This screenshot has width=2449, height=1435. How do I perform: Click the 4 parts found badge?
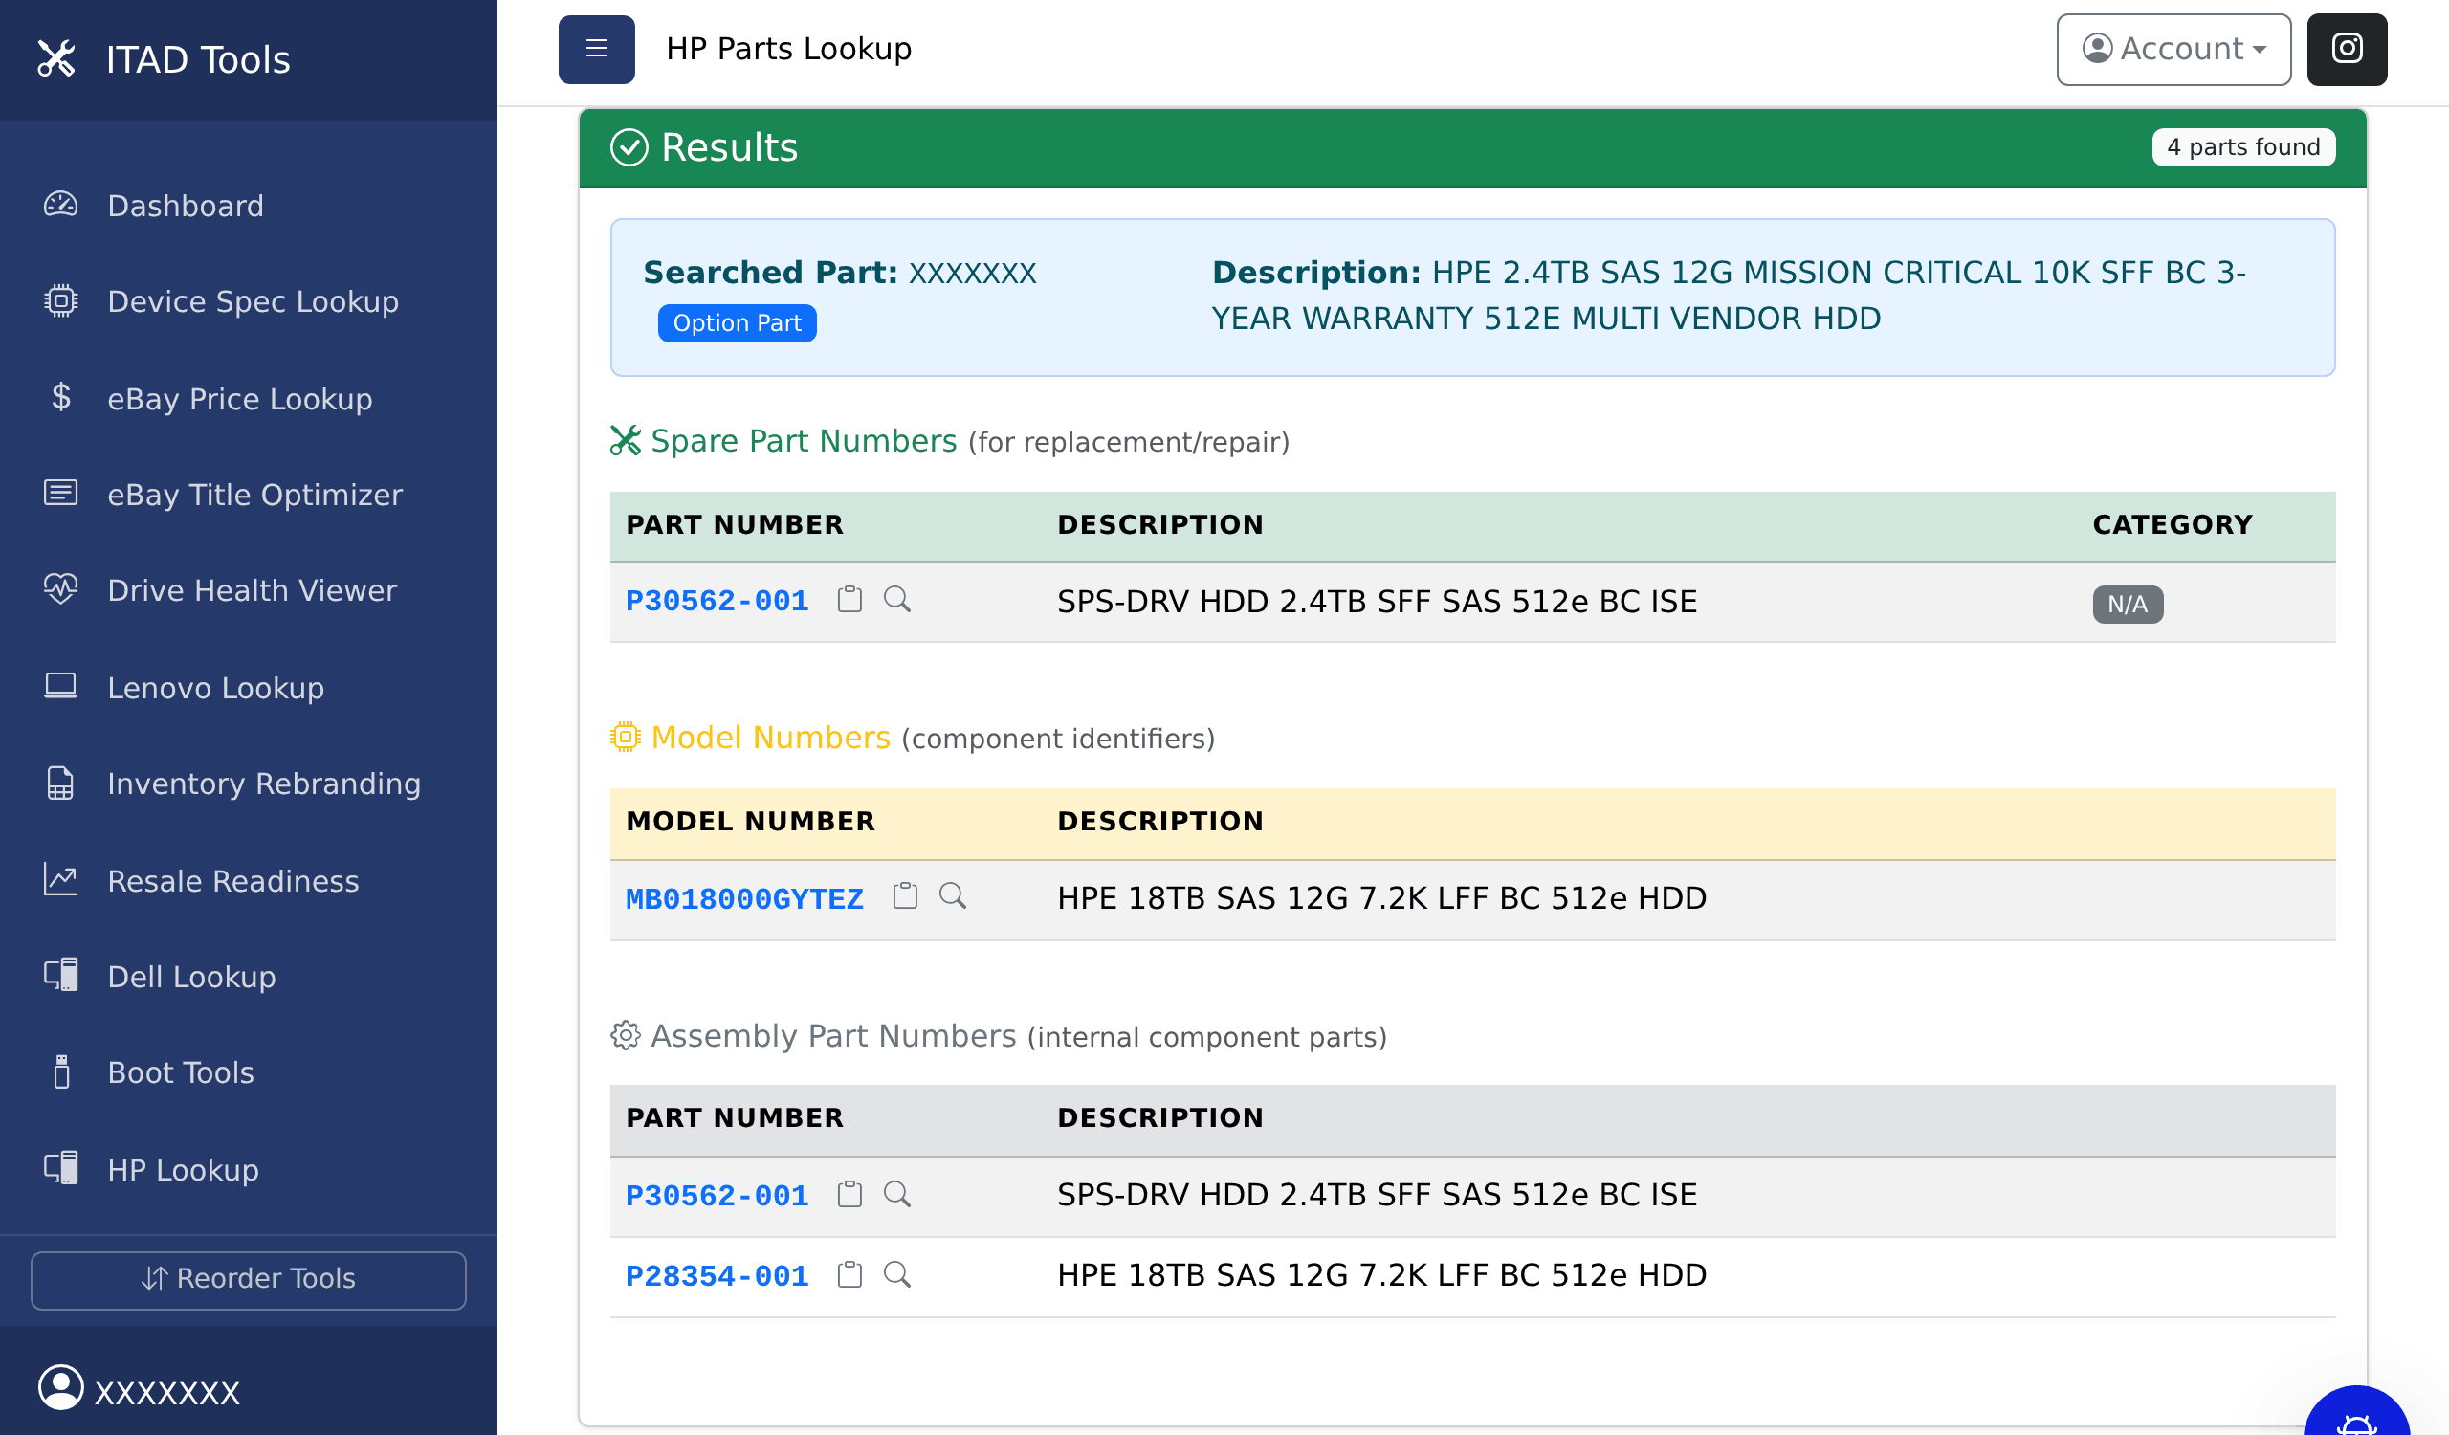2243,147
